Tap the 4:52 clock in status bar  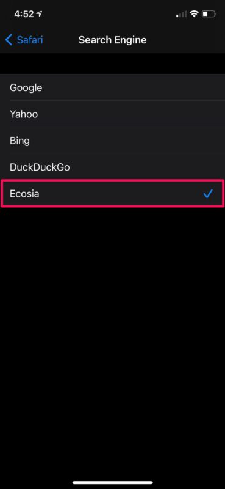click(x=24, y=13)
